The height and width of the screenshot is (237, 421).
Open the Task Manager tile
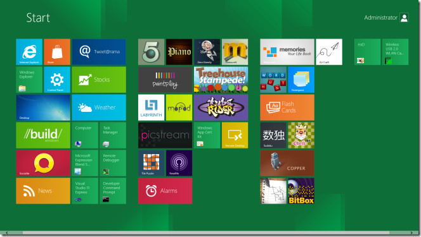(x=113, y=135)
